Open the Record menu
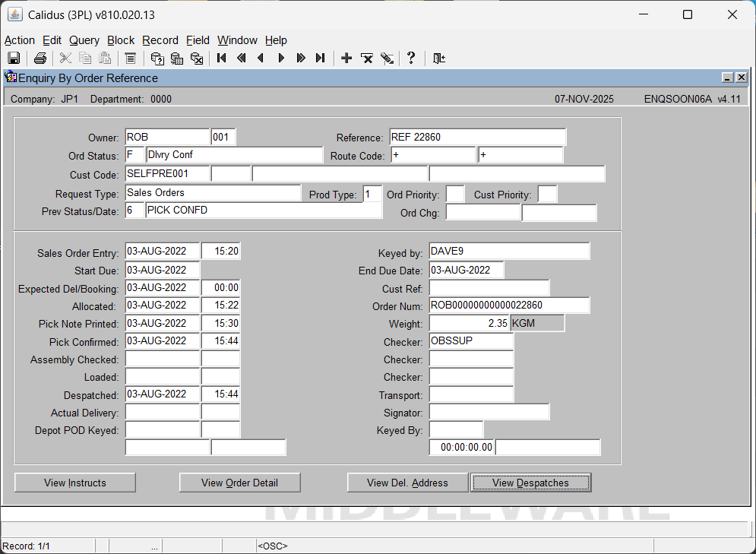The width and height of the screenshot is (756, 554). click(x=160, y=40)
